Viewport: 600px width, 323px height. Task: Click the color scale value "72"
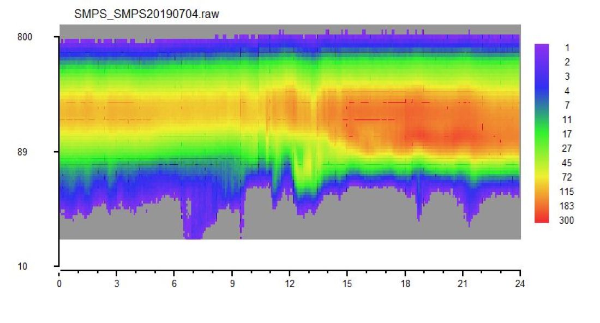[567, 177]
